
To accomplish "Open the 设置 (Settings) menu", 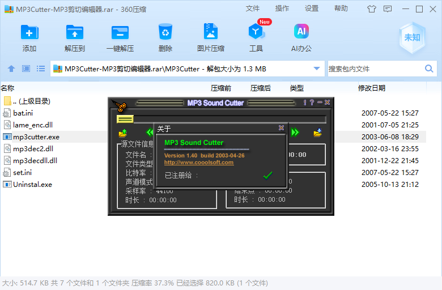I will (312, 8).
